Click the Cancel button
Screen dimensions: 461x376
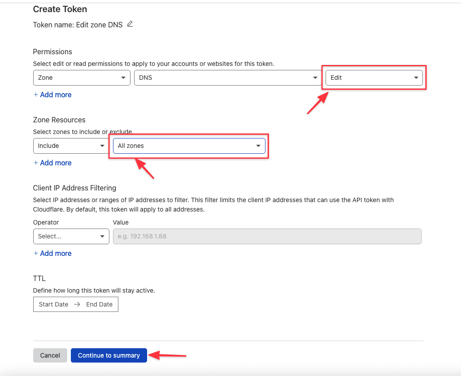click(50, 355)
